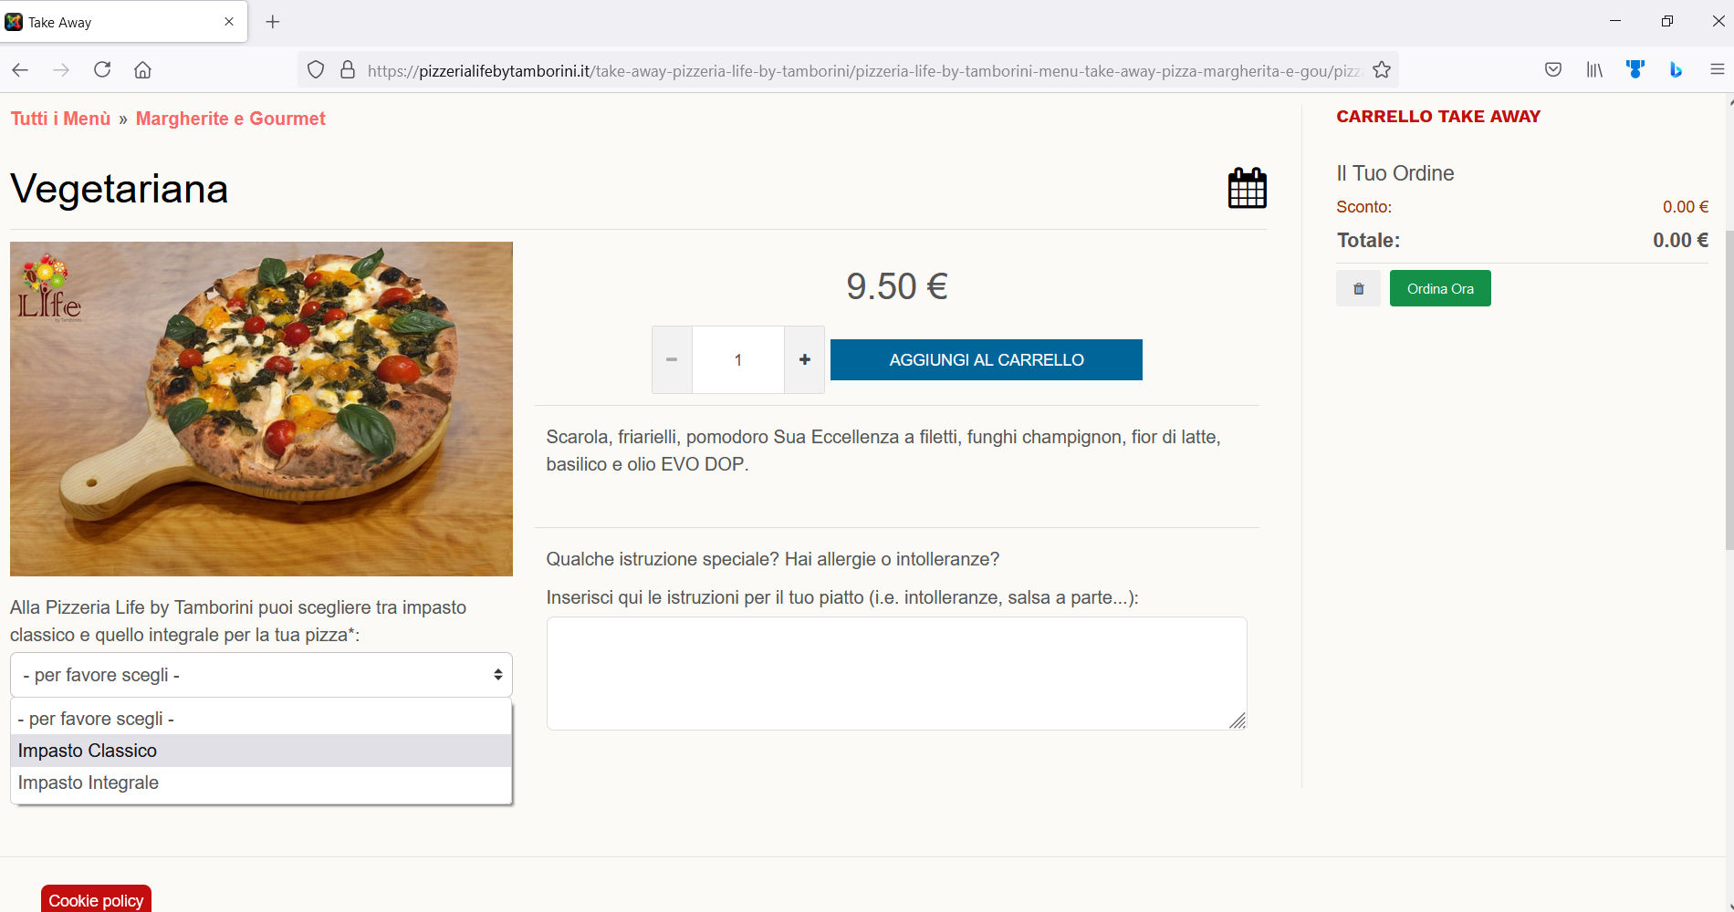Click the Bing toolbar icon
The image size is (1734, 912).
click(1676, 70)
